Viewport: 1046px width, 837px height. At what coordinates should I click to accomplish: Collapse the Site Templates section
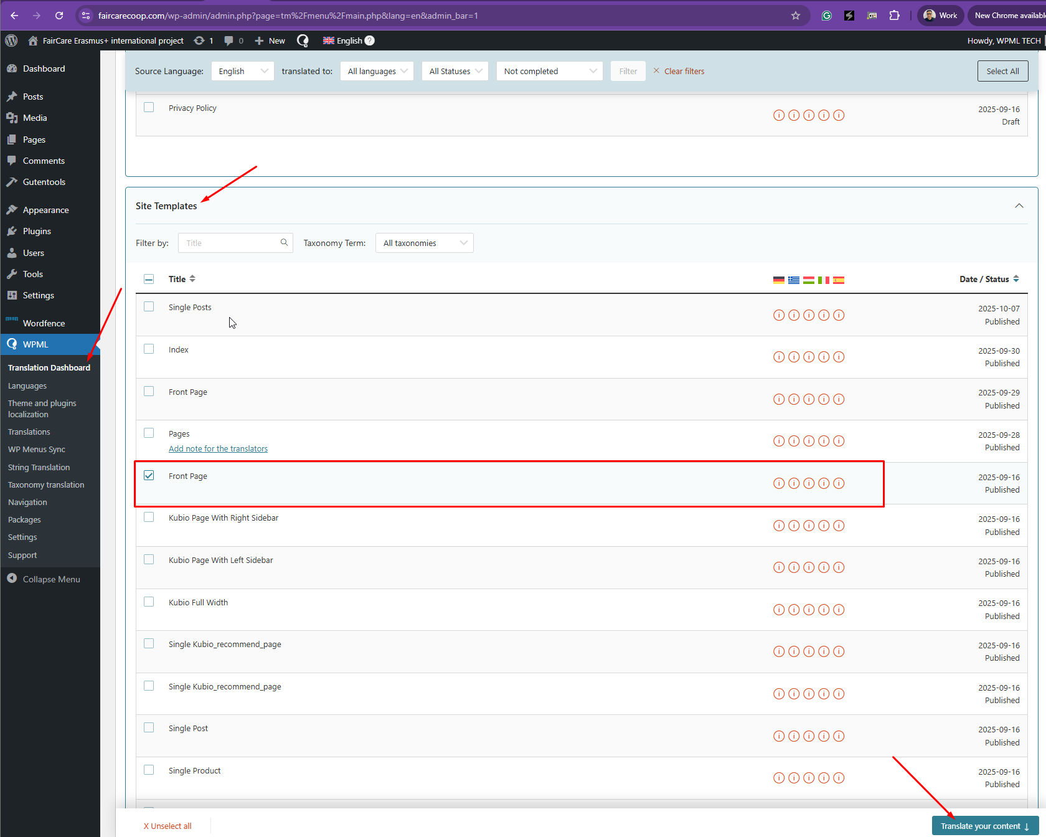click(1019, 206)
